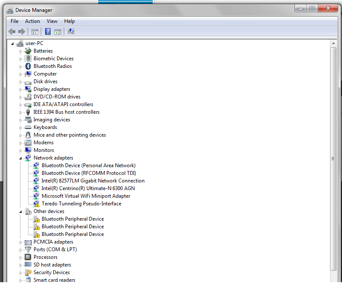Click the Disk drives icon
Viewport: 342px width, 286px height.
28,82
